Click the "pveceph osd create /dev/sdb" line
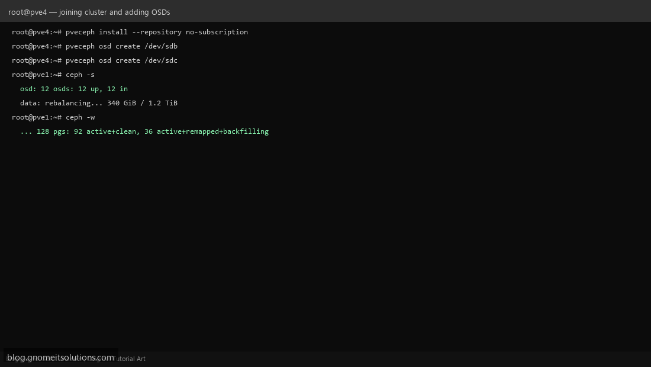 tap(95, 46)
